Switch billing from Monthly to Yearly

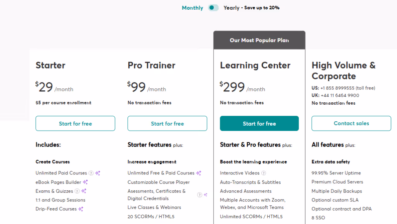214,7
